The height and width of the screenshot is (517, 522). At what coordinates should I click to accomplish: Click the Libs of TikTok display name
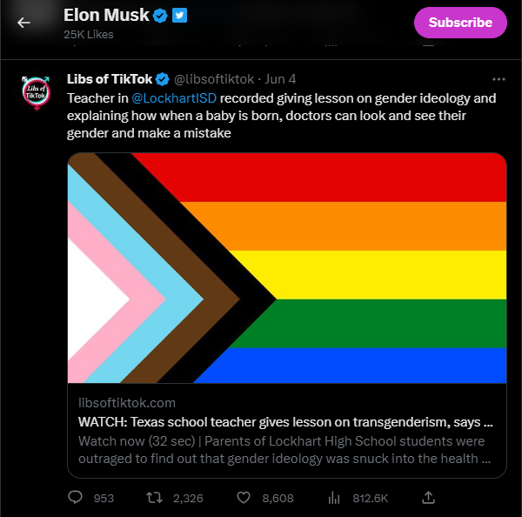click(110, 78)
